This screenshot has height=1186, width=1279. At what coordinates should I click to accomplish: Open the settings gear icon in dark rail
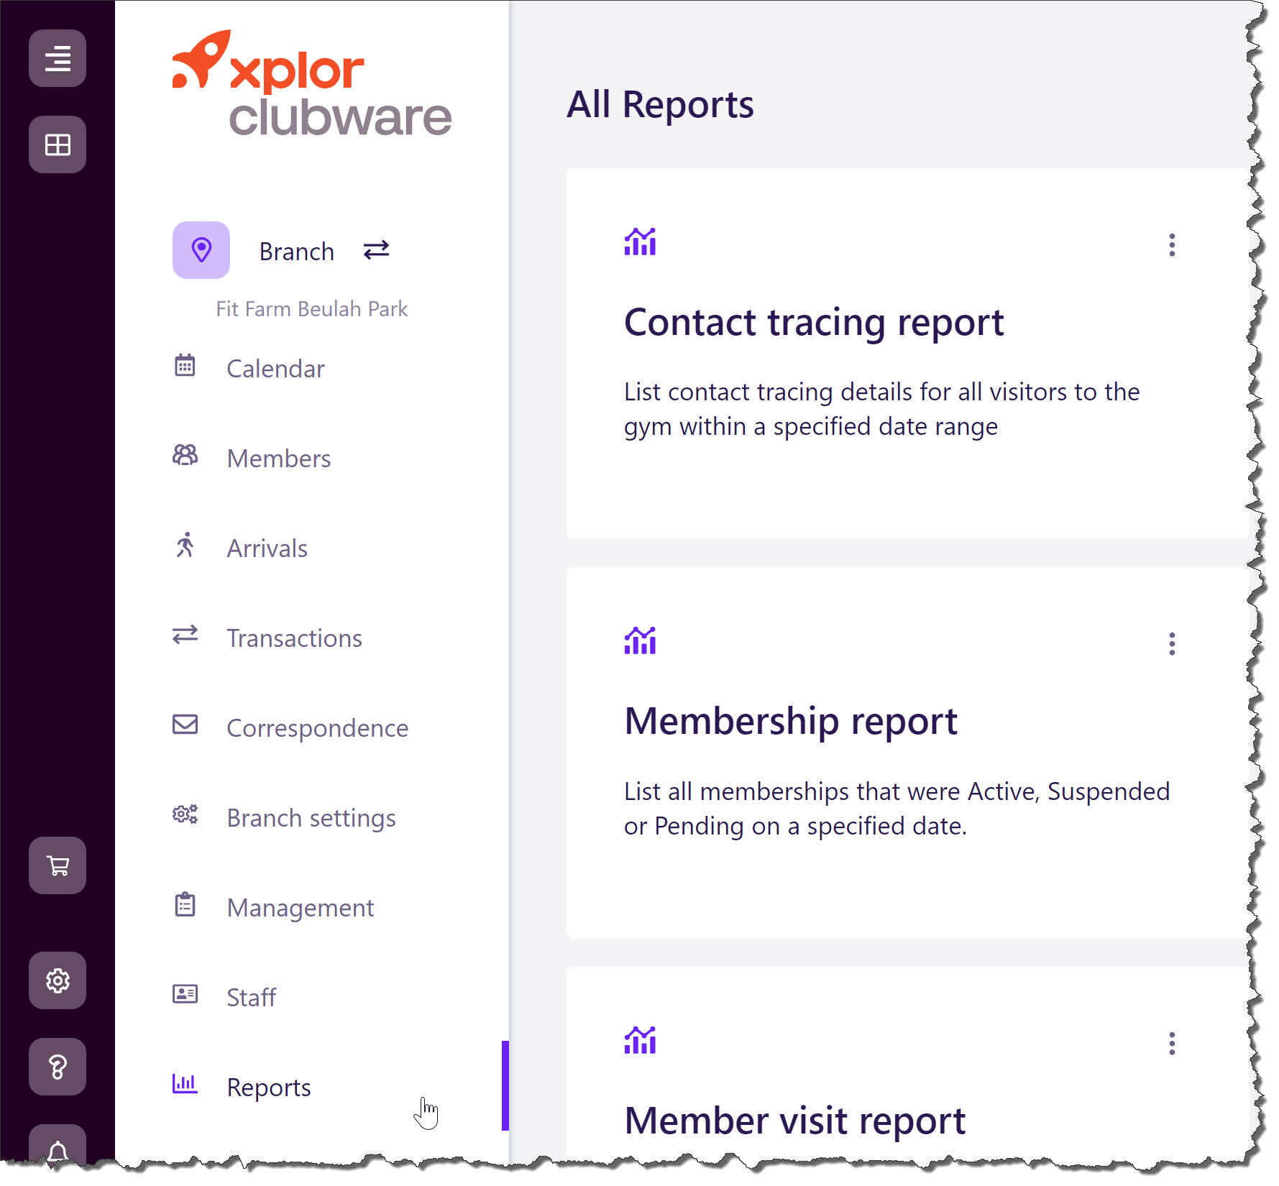point(58,980)
